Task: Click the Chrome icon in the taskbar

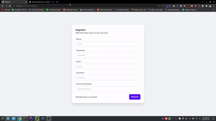Action: 19,119
